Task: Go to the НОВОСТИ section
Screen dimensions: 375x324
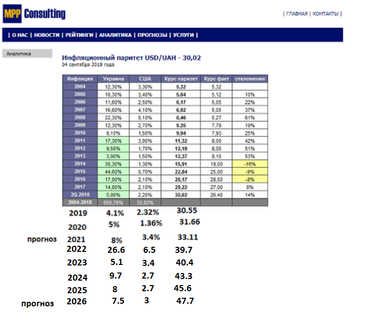Action: click(47, 35)
